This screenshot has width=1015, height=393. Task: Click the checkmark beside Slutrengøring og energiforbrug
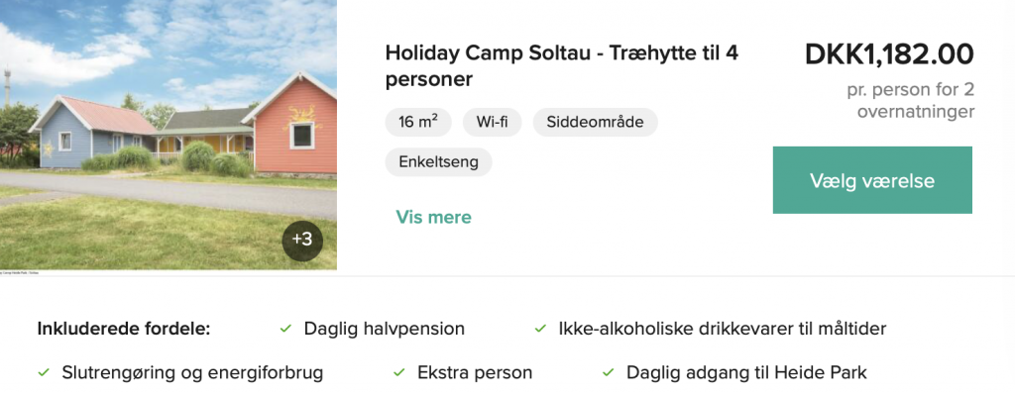pyautogui.click(x=44, y=373)
